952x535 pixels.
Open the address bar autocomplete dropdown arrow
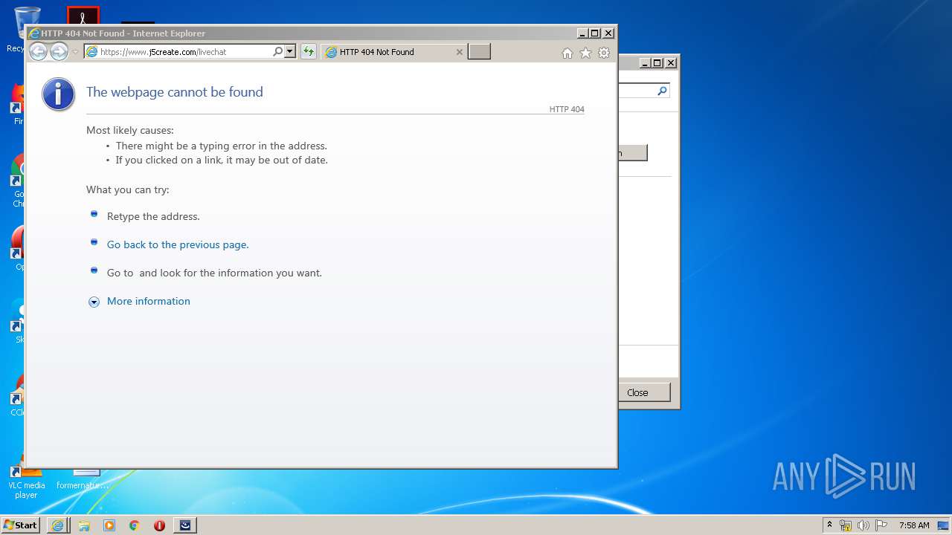(290, 51)
